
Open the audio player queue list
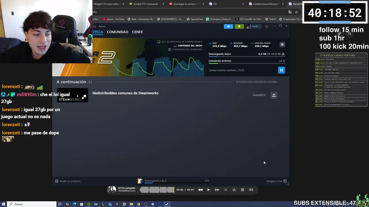click(x=242, y=190)
